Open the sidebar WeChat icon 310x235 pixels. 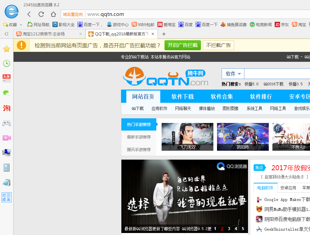(x=7, y=93)
